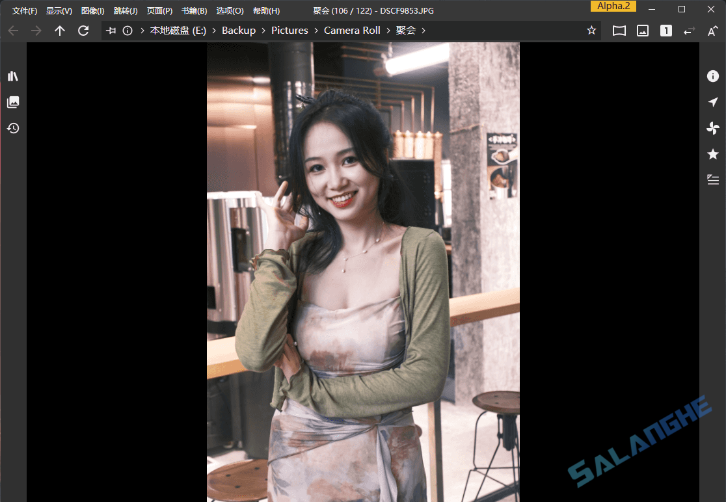
Task: Select the single page mode icon
Action: [x=665, y=30]
